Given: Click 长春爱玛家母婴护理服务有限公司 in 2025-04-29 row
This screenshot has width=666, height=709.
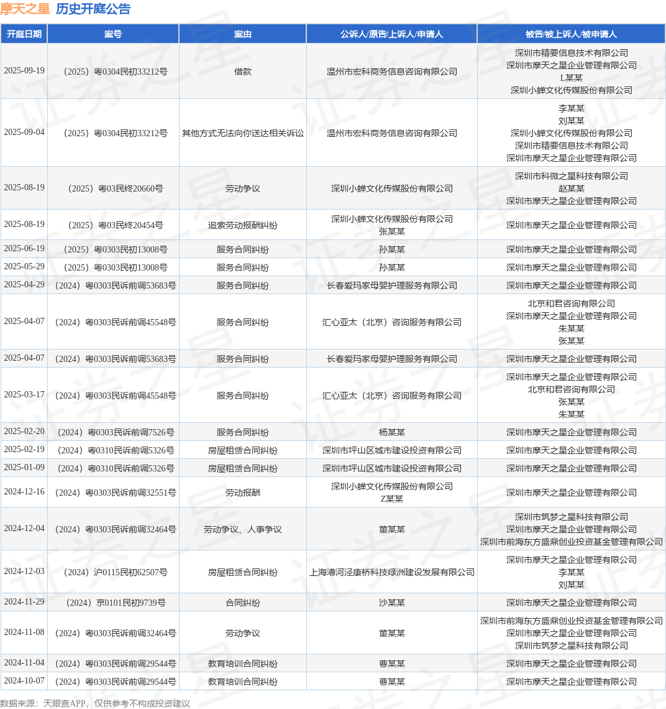Looking at the screenshot, I should point(392,285).
